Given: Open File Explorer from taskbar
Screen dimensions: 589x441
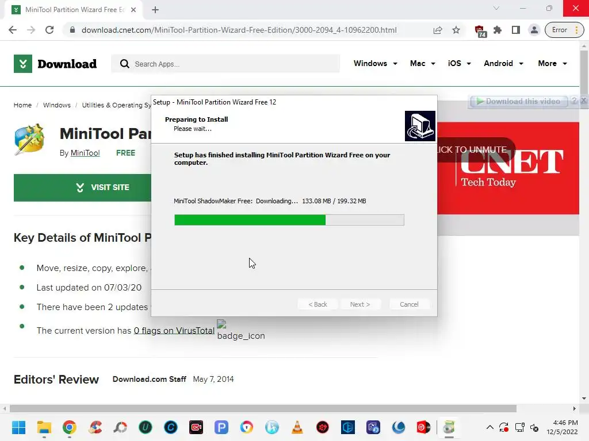Looking at the screenshot, I should pos(44,427).
